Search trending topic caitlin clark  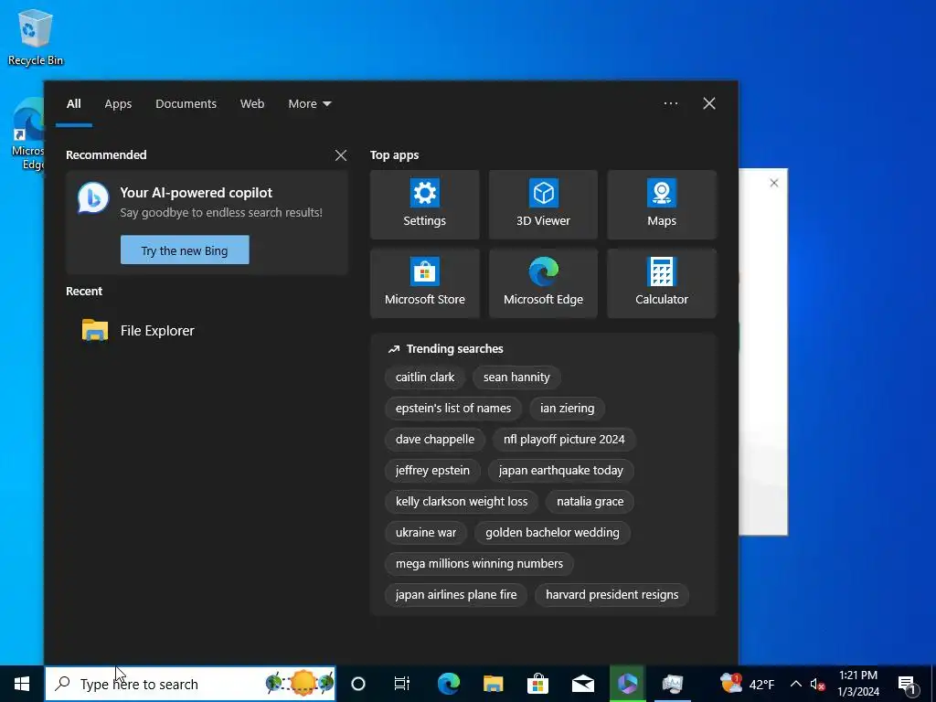pos(425,378)
